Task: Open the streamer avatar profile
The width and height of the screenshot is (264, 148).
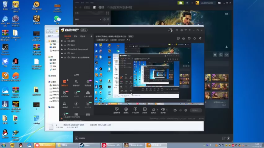Action: pyautogui.click(x=170, y=30)
